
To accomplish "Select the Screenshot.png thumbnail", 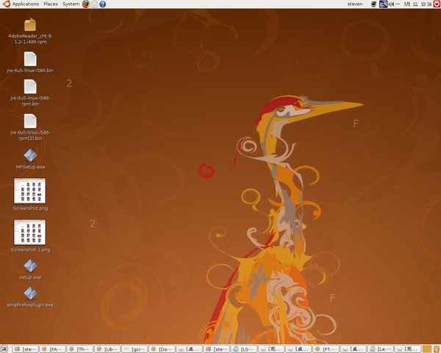I will [x=30, y=190].
